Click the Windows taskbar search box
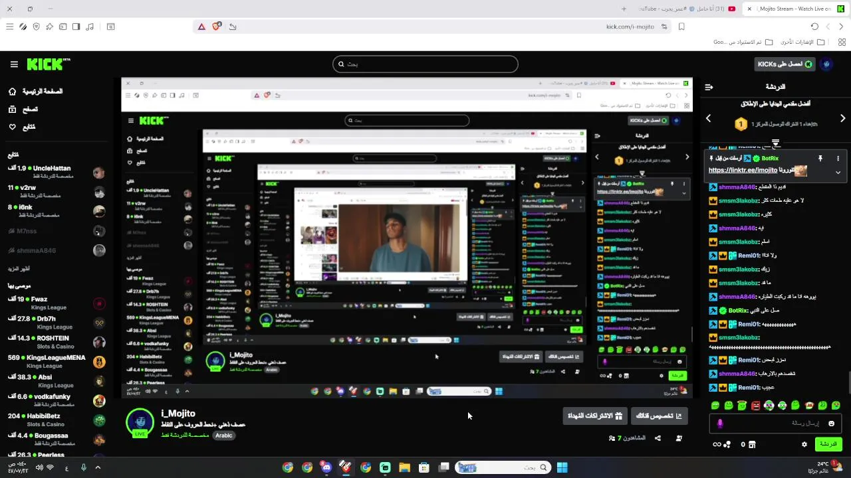Screen dimensions: 851x478 point(503,467)
